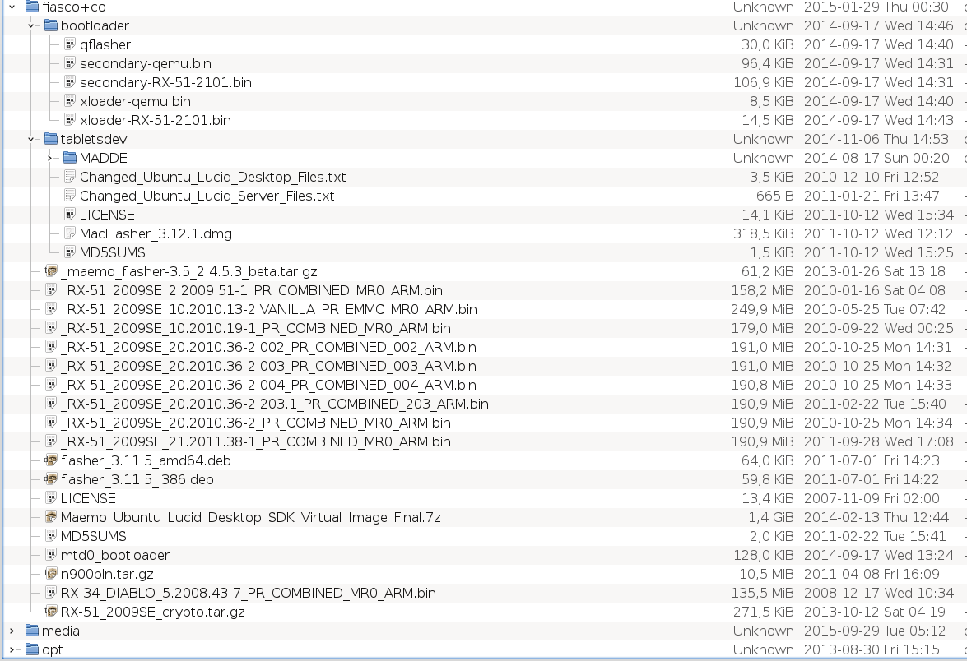Viewport: 967px width, 661px height.
Task: Click the flasher_3.11.5_amd64.deb package icon
Action: 51,460
